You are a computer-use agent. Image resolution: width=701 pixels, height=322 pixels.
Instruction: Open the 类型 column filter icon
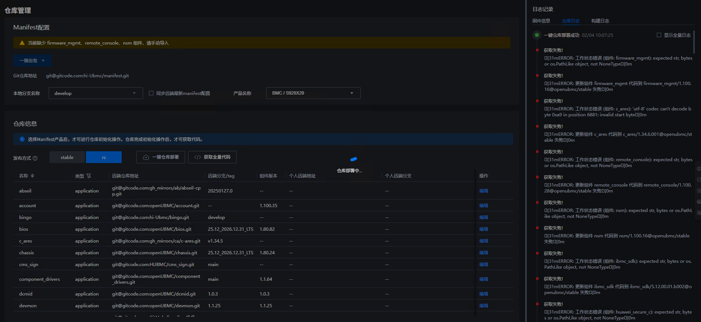click(89, 176)
